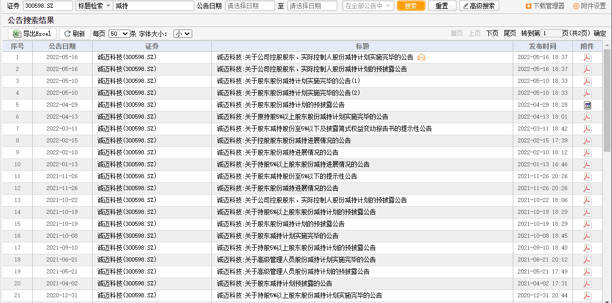612x303 pixels.
Task: Click the envelope icon beside first announcement title
Action: (x=421, y=57)
